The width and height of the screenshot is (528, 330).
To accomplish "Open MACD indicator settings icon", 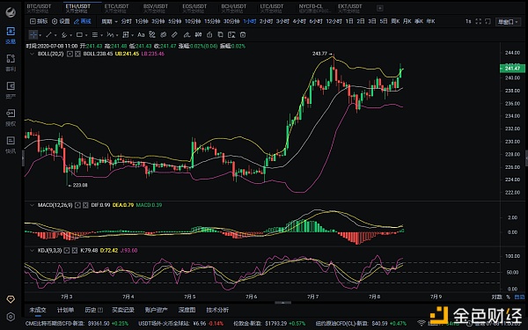I will 77,205.
